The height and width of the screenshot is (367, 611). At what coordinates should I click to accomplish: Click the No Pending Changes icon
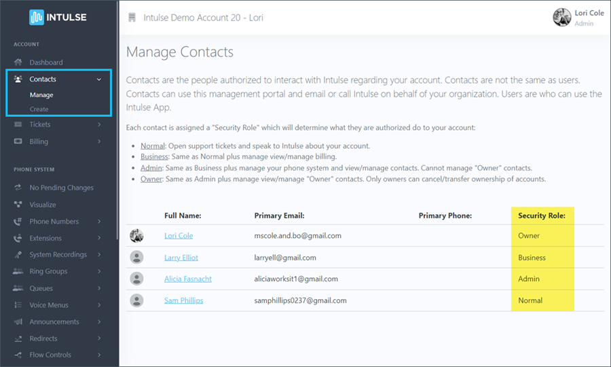pyautogui.click(x=18, y=188)
